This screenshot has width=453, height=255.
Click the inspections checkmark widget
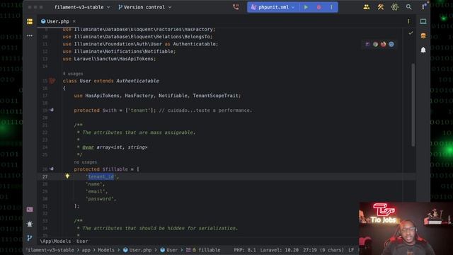(x=411, y=33)
